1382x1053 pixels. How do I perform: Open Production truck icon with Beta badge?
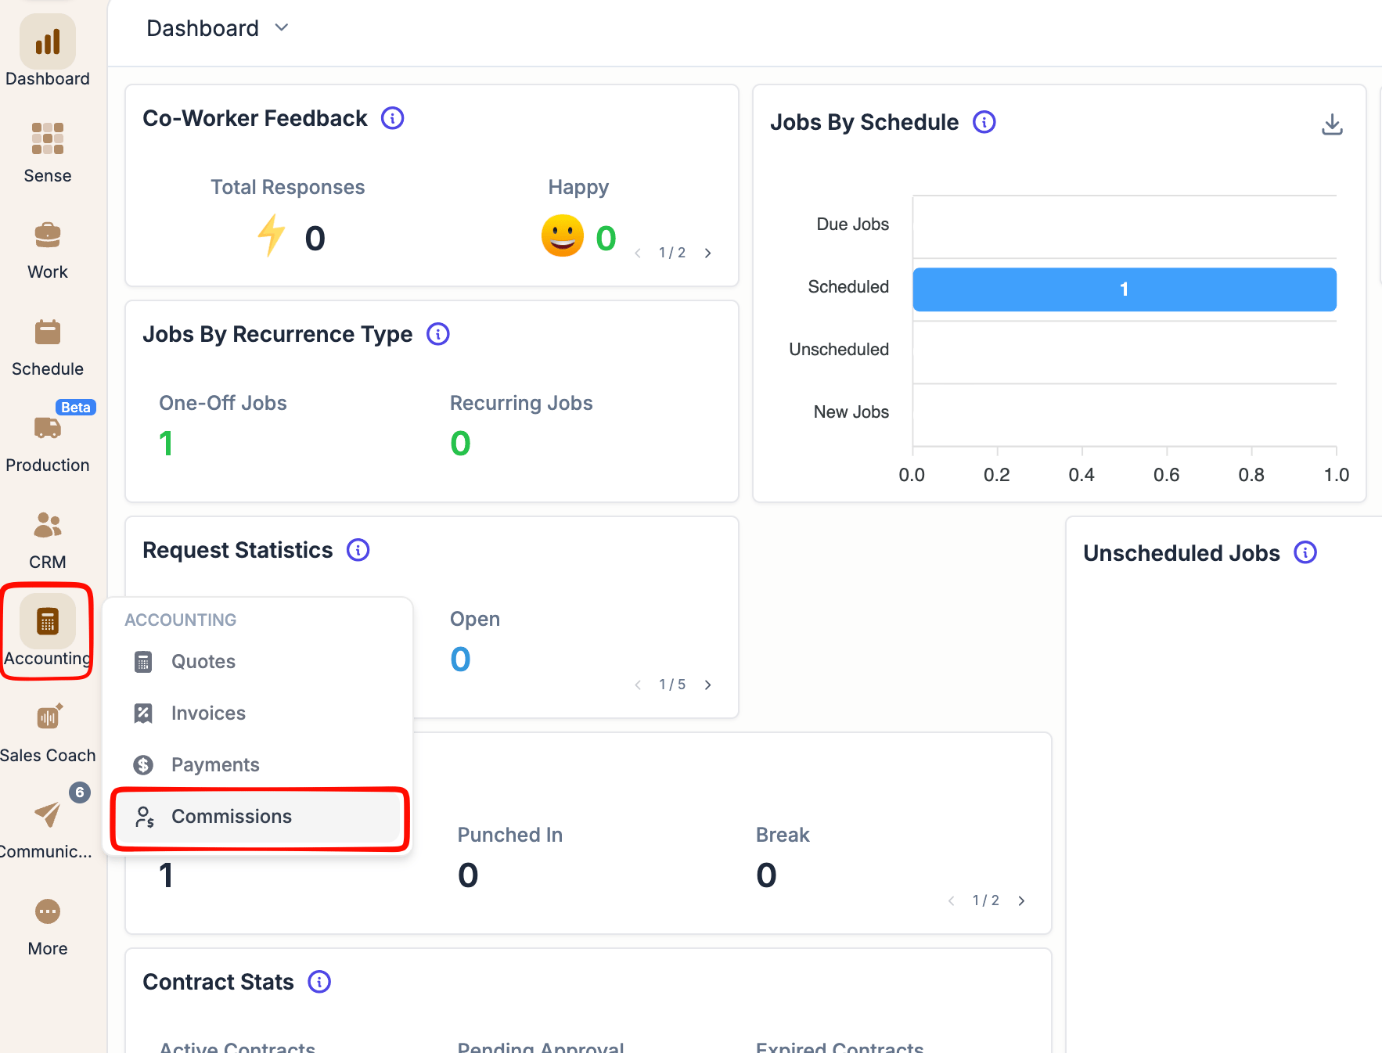[x=47, y=428]
